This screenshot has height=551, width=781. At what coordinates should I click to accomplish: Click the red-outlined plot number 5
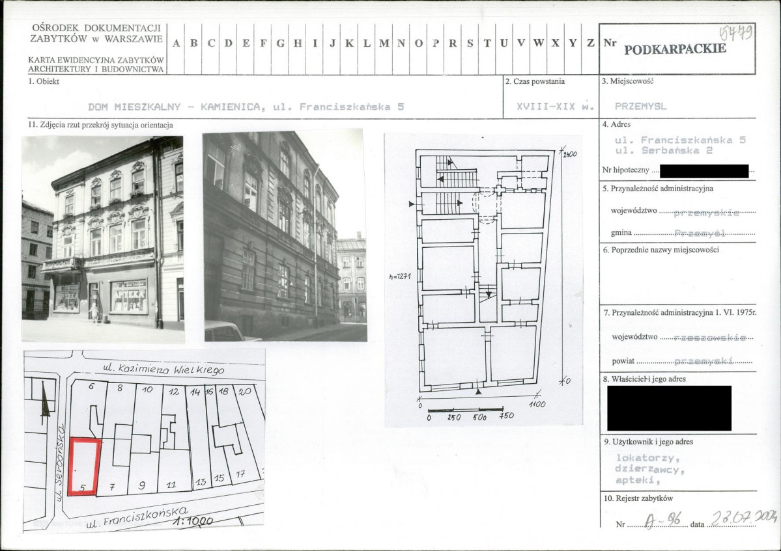coord(85,467)
